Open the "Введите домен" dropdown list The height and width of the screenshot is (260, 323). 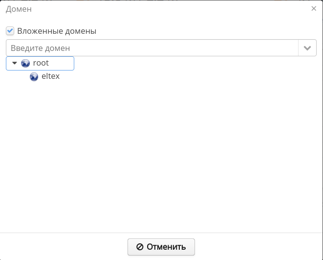307,48
